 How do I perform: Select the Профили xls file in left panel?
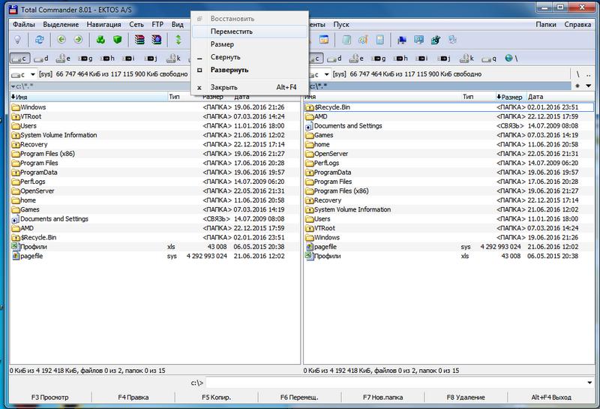[154, 247]
